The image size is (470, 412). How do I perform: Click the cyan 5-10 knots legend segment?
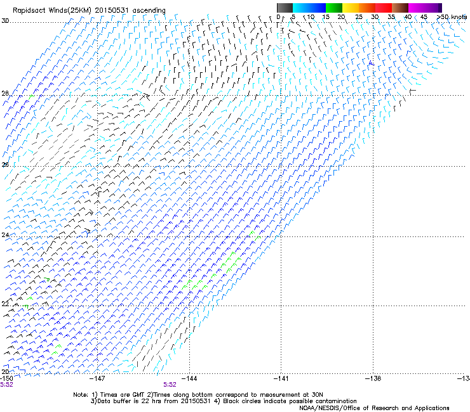click(301, 8)
